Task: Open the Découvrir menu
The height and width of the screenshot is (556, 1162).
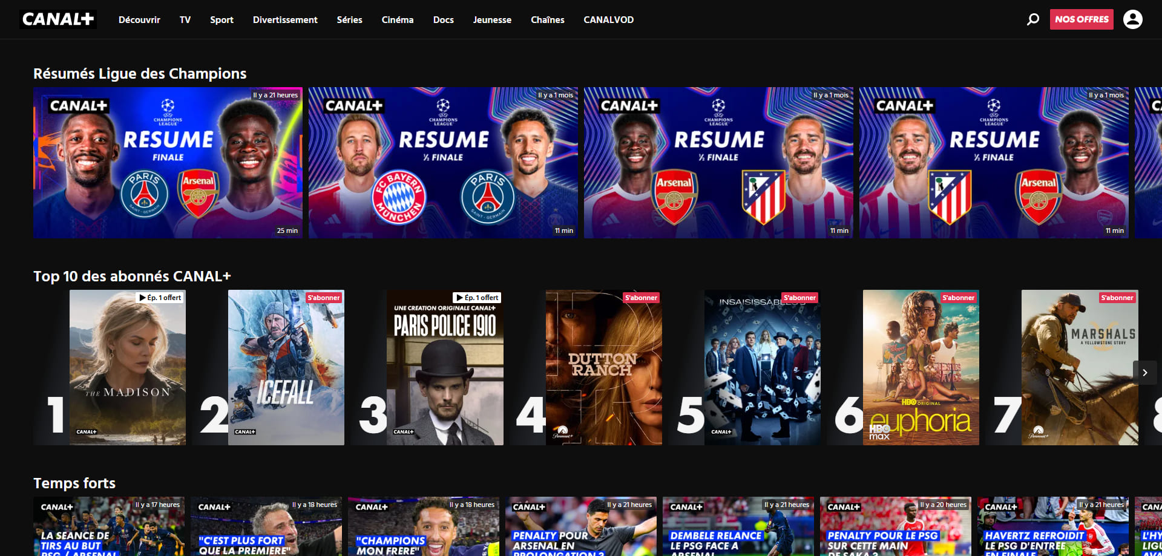Action: [x=139, y=20]
